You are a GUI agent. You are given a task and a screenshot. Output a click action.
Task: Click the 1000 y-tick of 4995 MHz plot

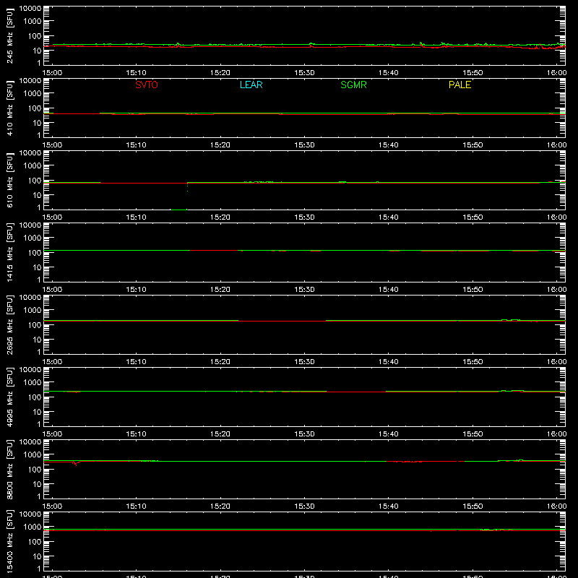[33, 383]
